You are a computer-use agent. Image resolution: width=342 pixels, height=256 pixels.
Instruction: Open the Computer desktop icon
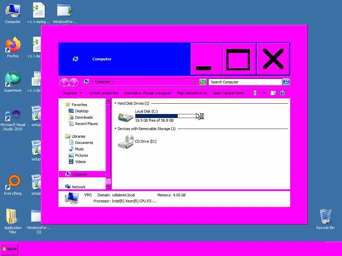coord(13,13)
